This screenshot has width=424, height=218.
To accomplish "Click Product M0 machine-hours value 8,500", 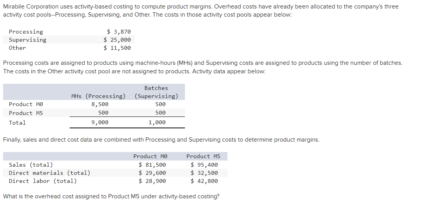I will (x=100, y=104).
